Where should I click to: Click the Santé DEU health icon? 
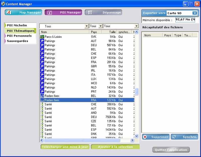pyautogui.click(x=42, y=117)
